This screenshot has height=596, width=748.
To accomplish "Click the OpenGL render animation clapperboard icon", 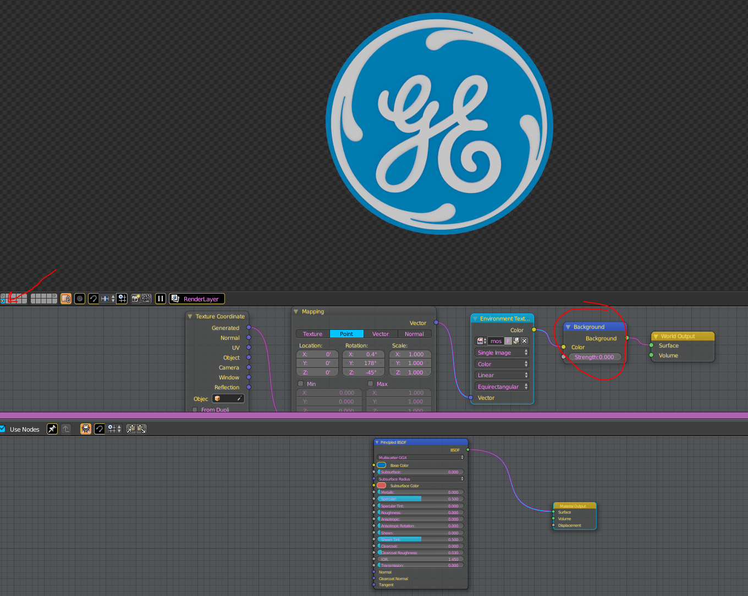I will 146,299.
